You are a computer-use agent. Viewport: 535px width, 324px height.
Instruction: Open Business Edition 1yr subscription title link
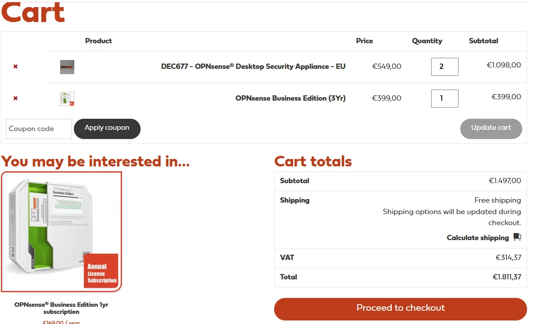point(61,308)
